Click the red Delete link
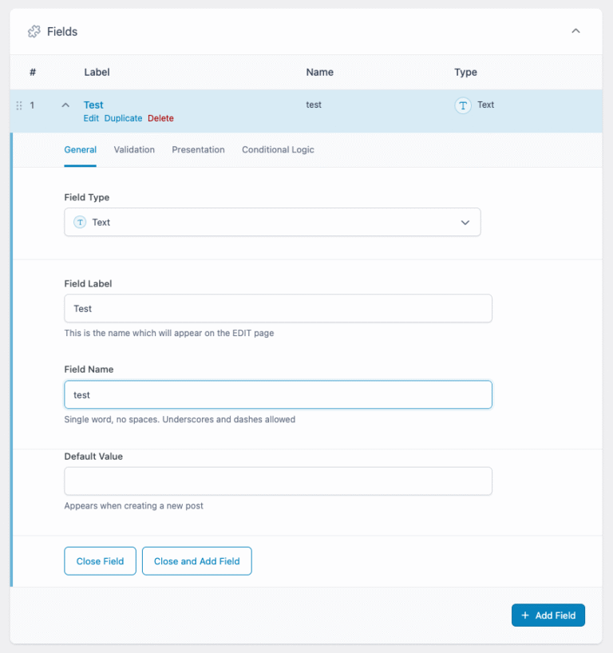Screen dimensions: 613x653 coord(160,118)
